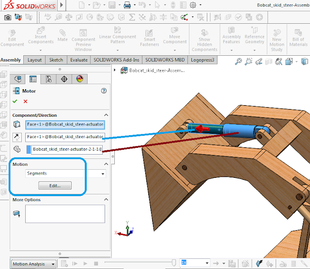Accept the Motor settings with green checkmark
This screenshot has width=310, height=269.
click(15, 101)
